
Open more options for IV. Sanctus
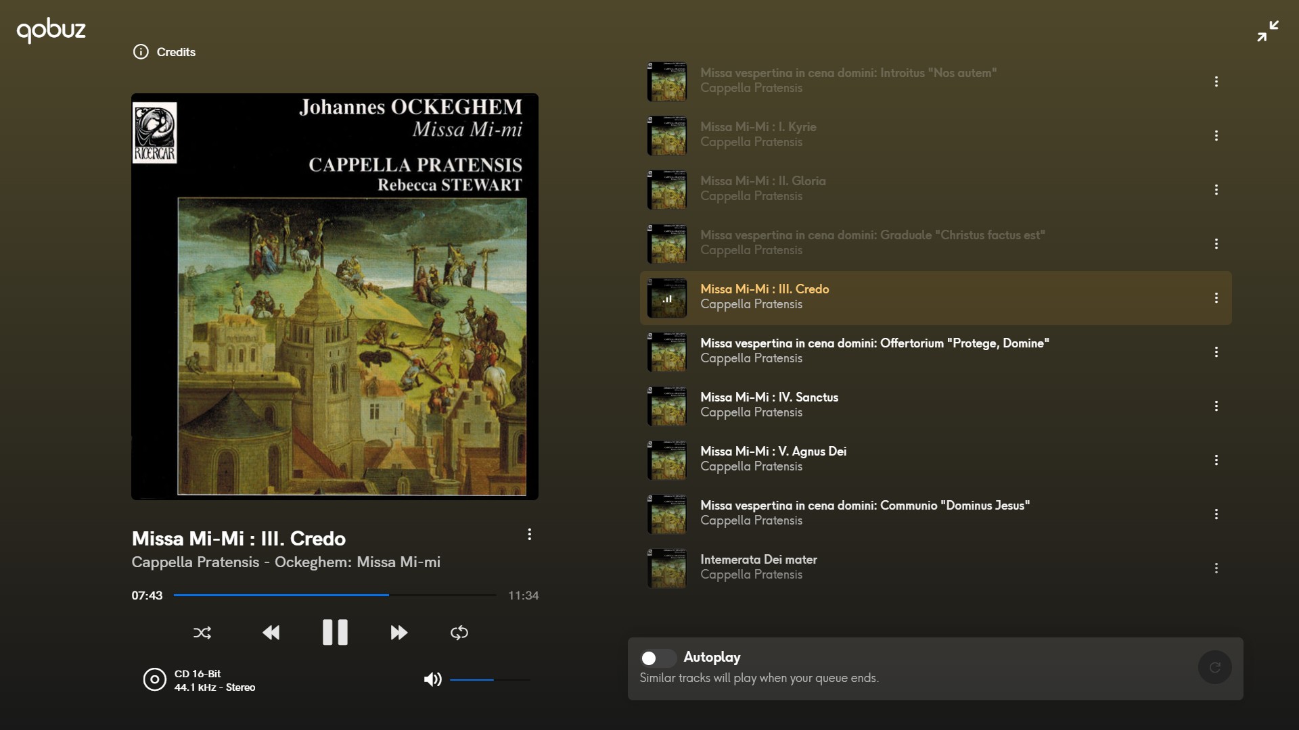(1216, 406)
